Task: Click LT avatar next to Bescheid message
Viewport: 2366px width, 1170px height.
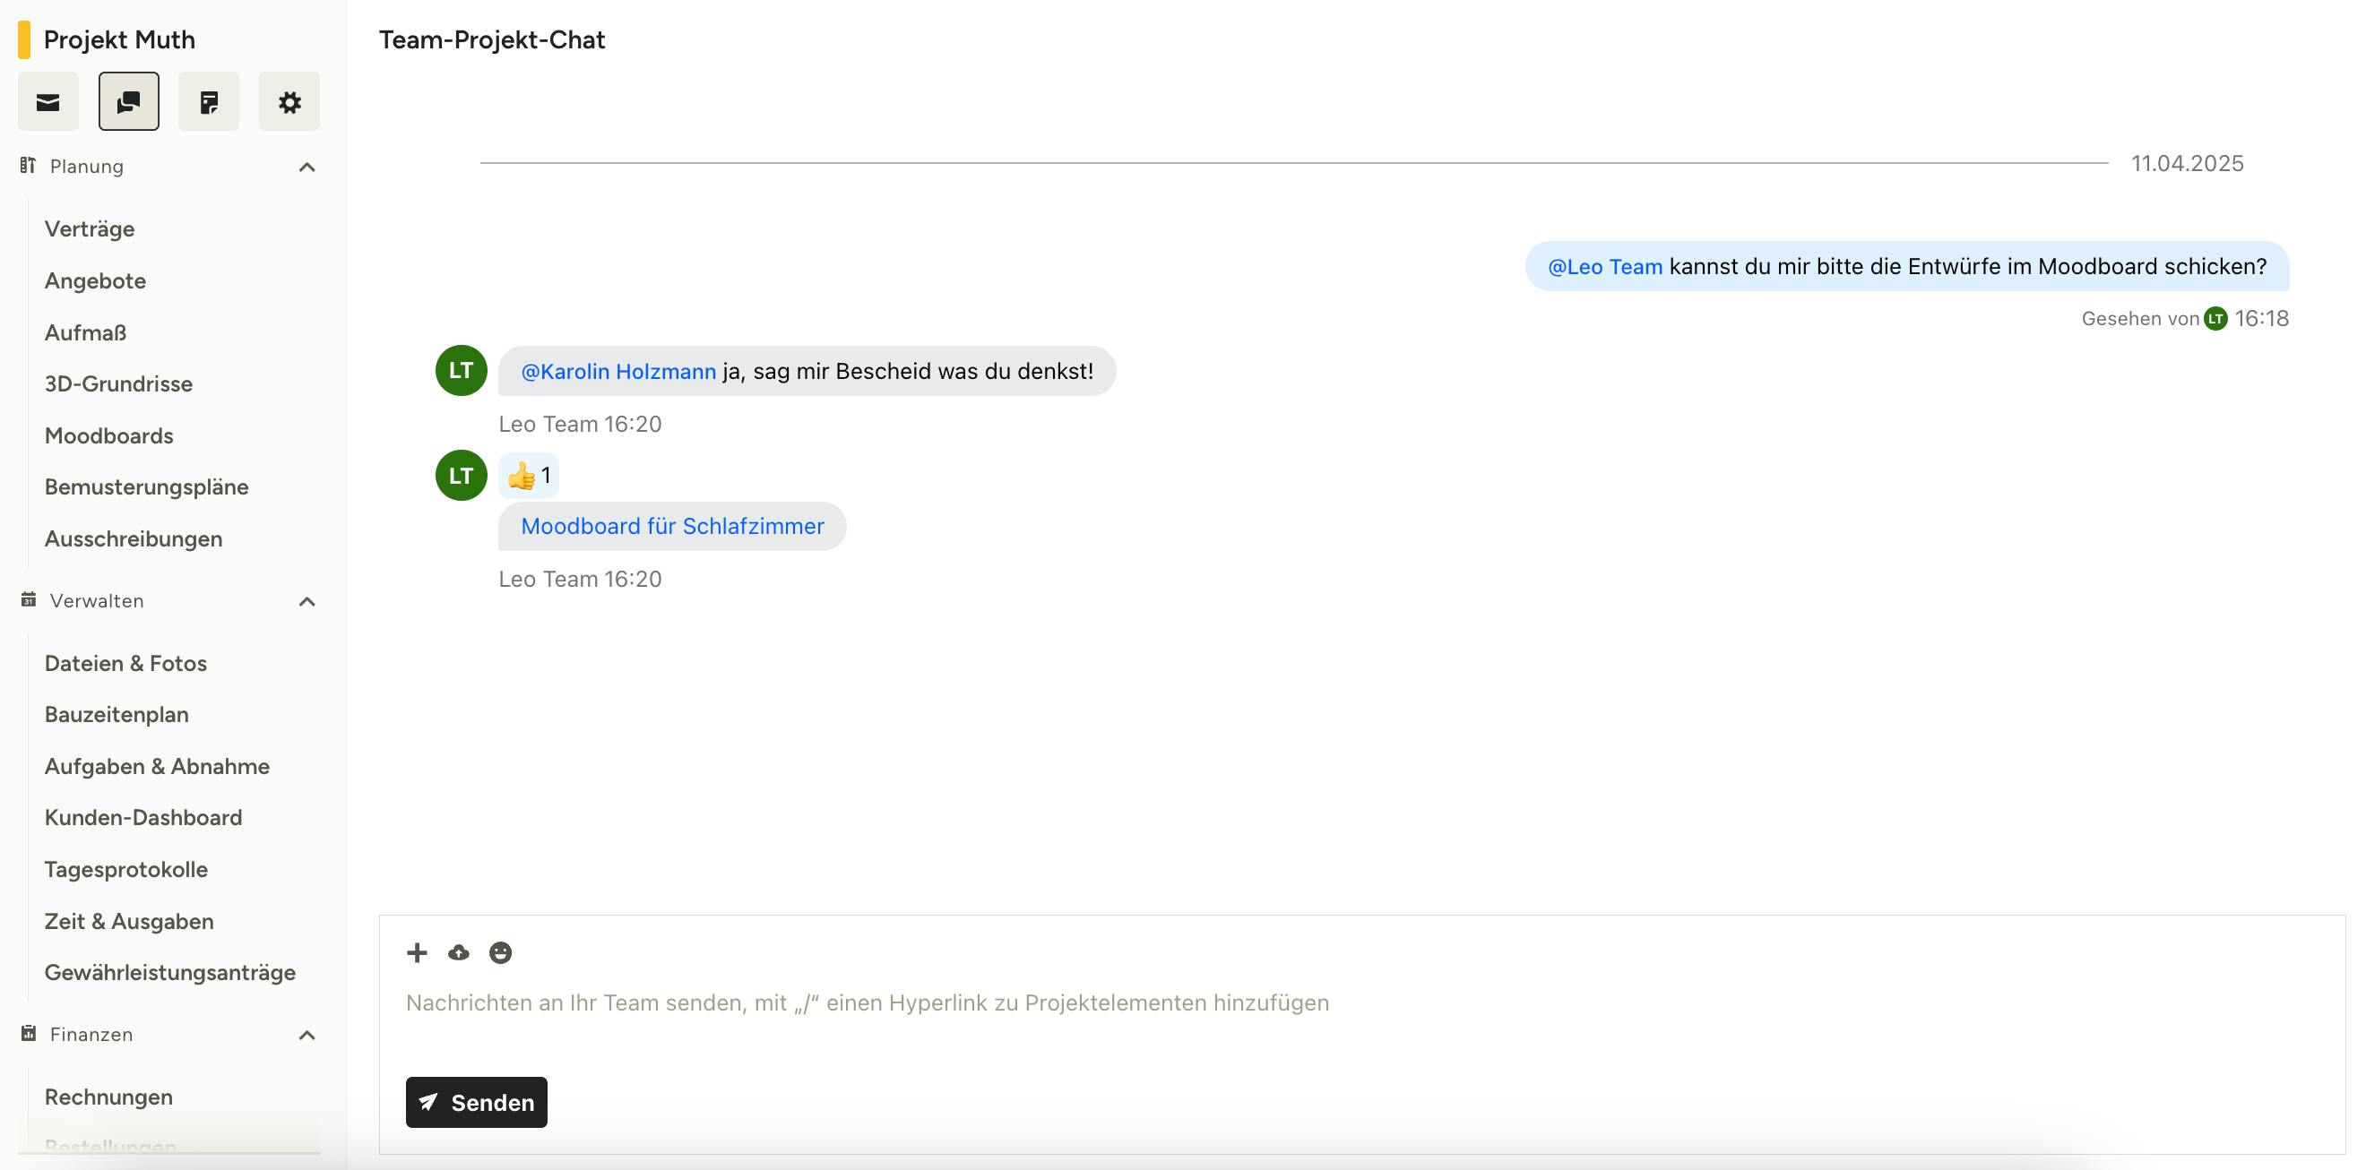Action: point(461,371)
